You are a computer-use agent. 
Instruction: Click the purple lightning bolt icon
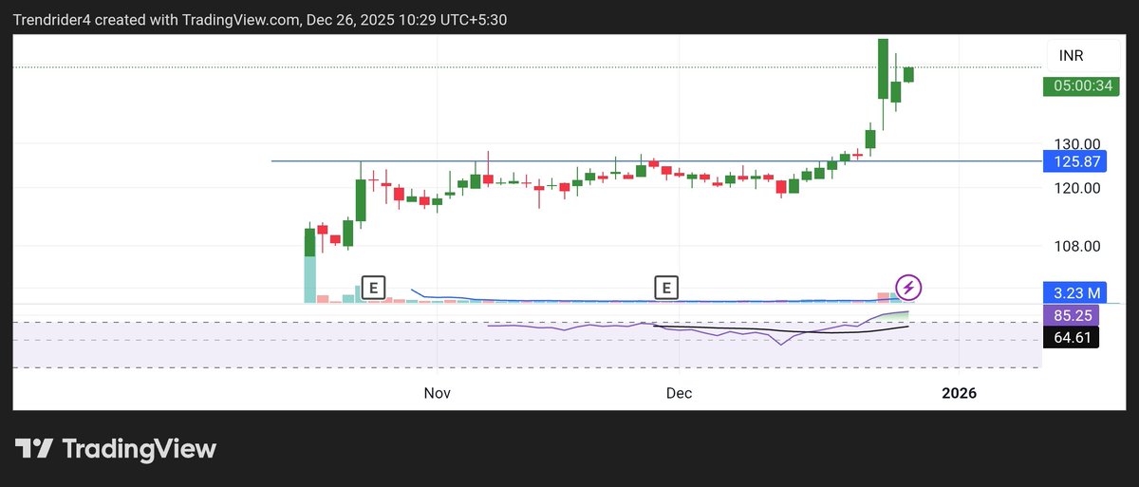point(909,286)
